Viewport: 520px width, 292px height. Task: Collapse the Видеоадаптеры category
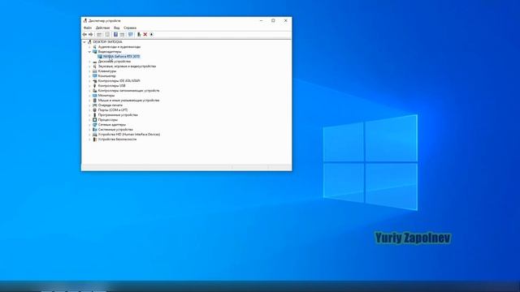tap(89, 52)
